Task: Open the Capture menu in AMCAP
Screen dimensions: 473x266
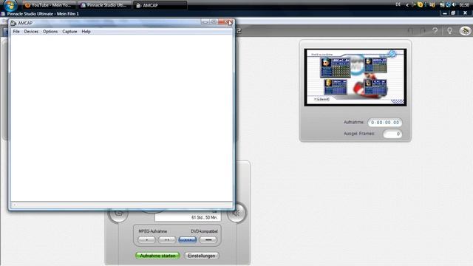Action: click(69, 31)
